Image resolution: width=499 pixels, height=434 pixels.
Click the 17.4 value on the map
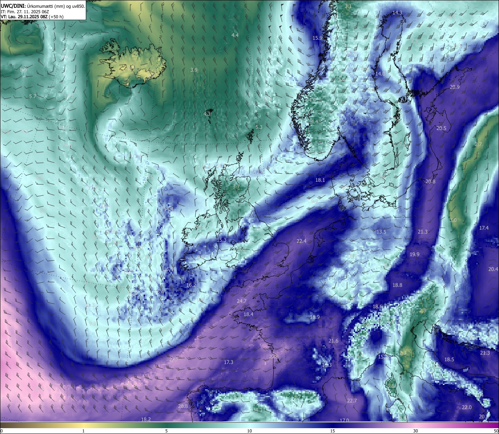pos(484,228)
